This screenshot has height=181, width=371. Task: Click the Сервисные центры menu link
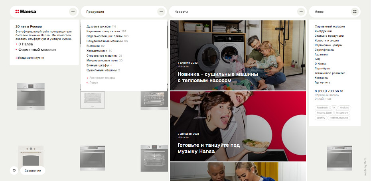(x=328, y=45)
